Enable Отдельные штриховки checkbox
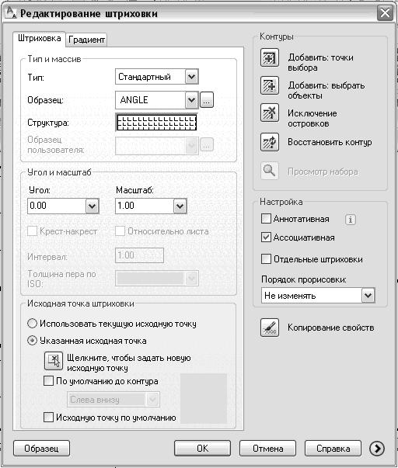 pos(266,258)
